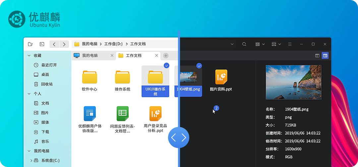
Task: Uncheck the UKUI操作系统 folder checkmark
Action: [166, 66]
